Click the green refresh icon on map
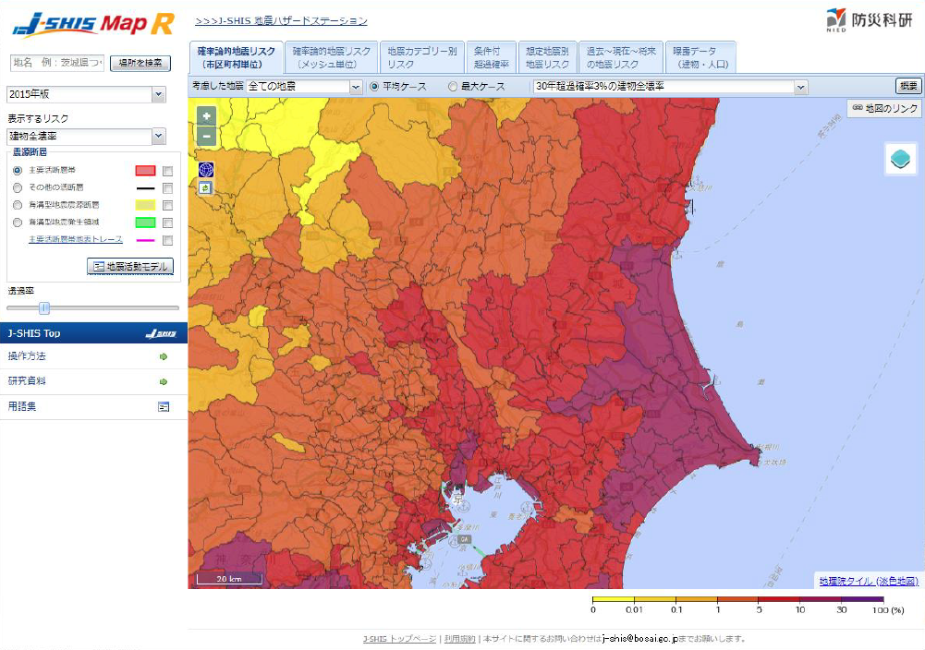Screen dimensions: 925x650 [x=205, y=187]
